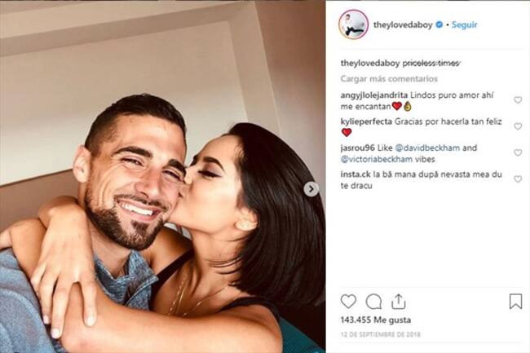
Task: Follow account via Seguir
Action: (465, 24)
